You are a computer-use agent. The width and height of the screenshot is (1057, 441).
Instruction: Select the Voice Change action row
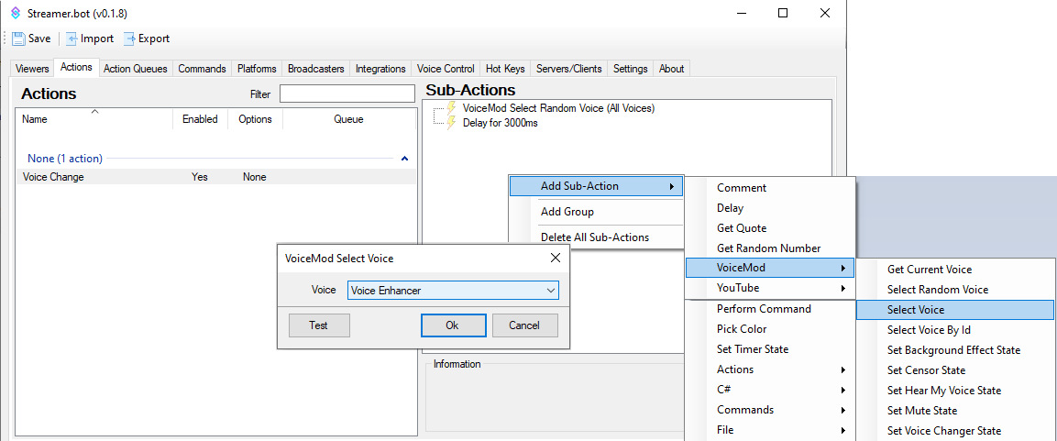coord(215,177)
